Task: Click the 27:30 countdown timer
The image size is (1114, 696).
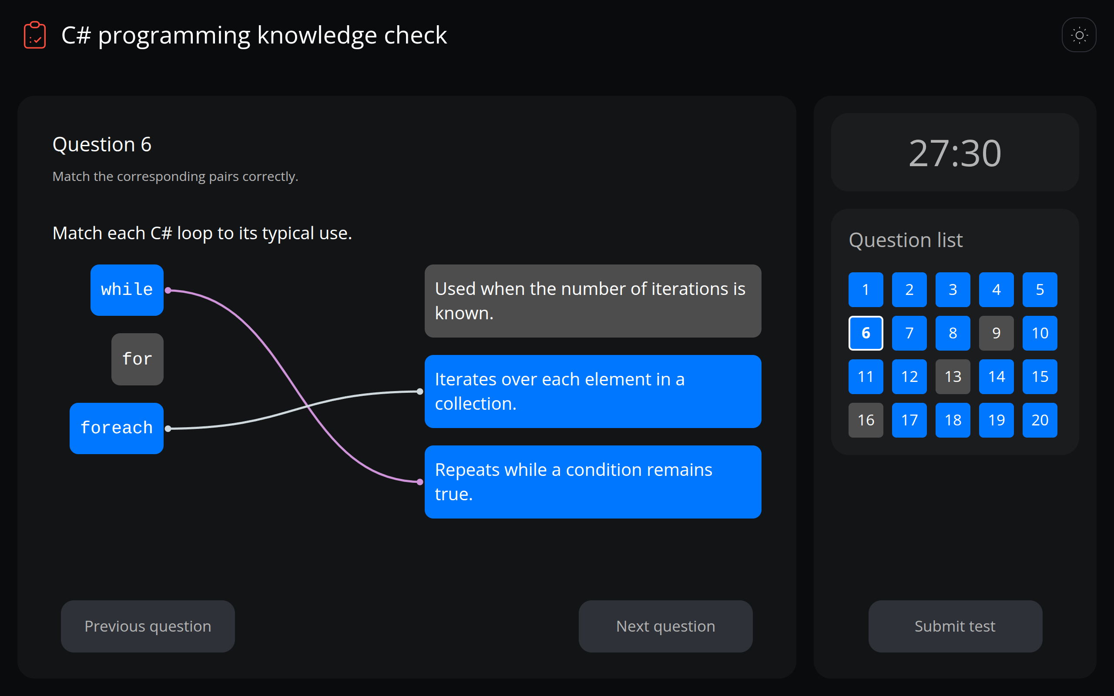Action: click(955, 153)
